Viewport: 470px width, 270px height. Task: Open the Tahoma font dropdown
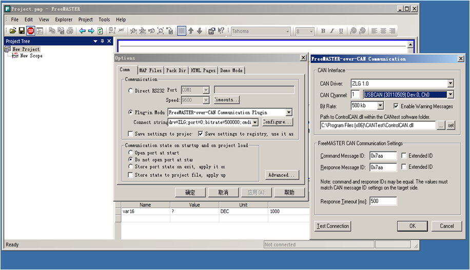287,31
